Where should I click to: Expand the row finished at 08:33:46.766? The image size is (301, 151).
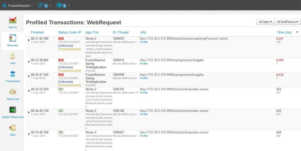point(29,134)
